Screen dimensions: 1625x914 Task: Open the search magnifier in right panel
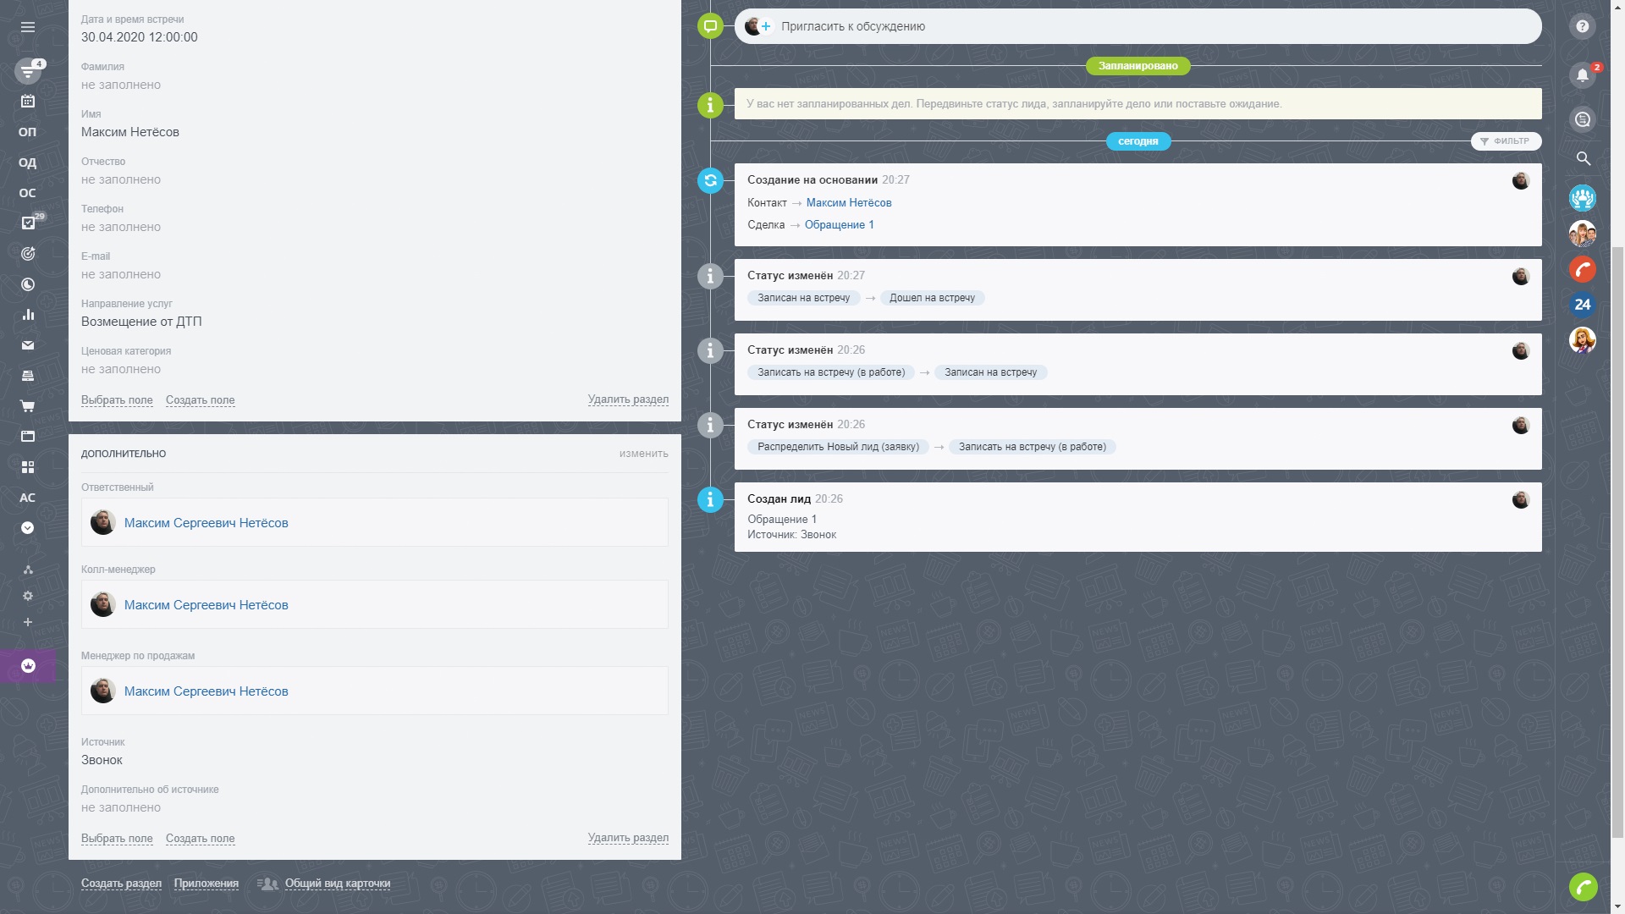(1583, 158)
